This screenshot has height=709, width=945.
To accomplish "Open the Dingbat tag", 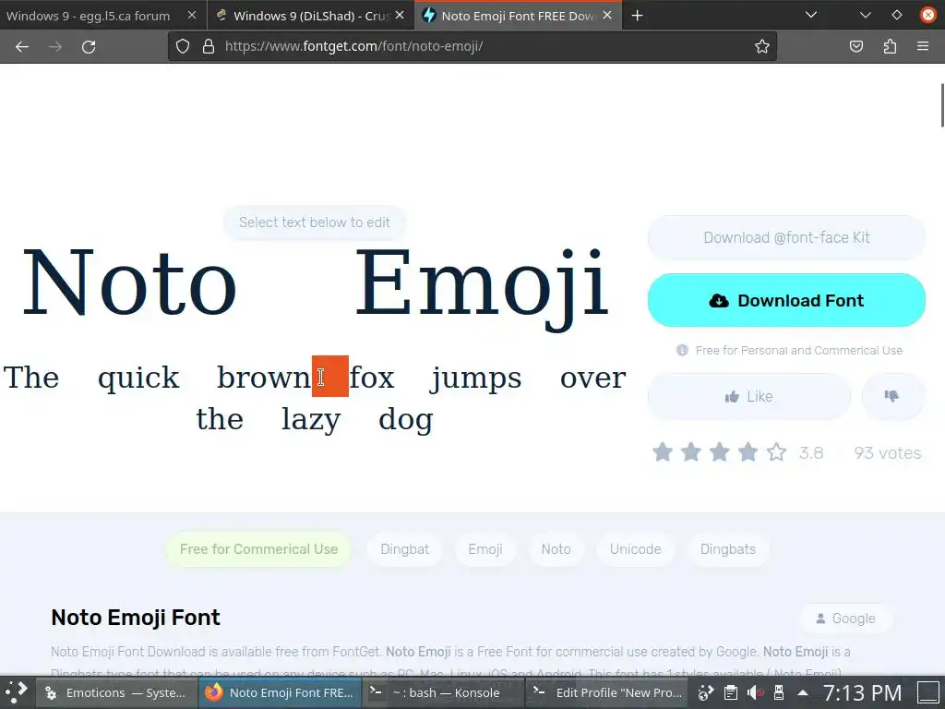I will point(405,549).
